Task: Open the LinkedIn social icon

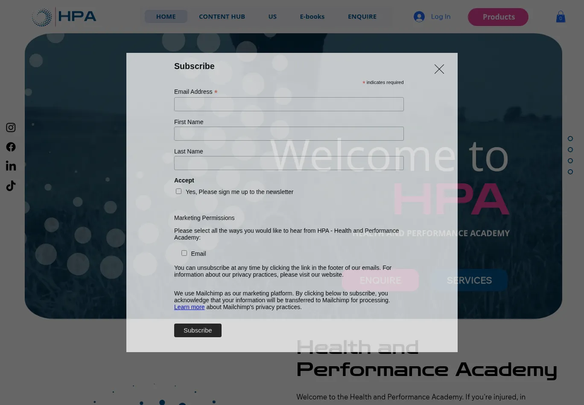Action: (x=11, y=166)
